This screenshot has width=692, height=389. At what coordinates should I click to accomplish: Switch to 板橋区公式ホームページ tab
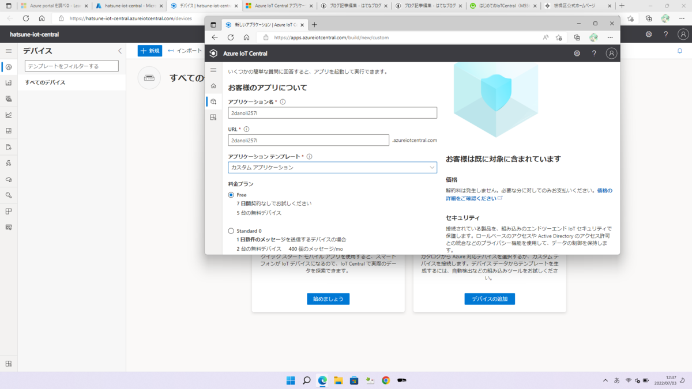pyautogui.click(x=578, y=6)
